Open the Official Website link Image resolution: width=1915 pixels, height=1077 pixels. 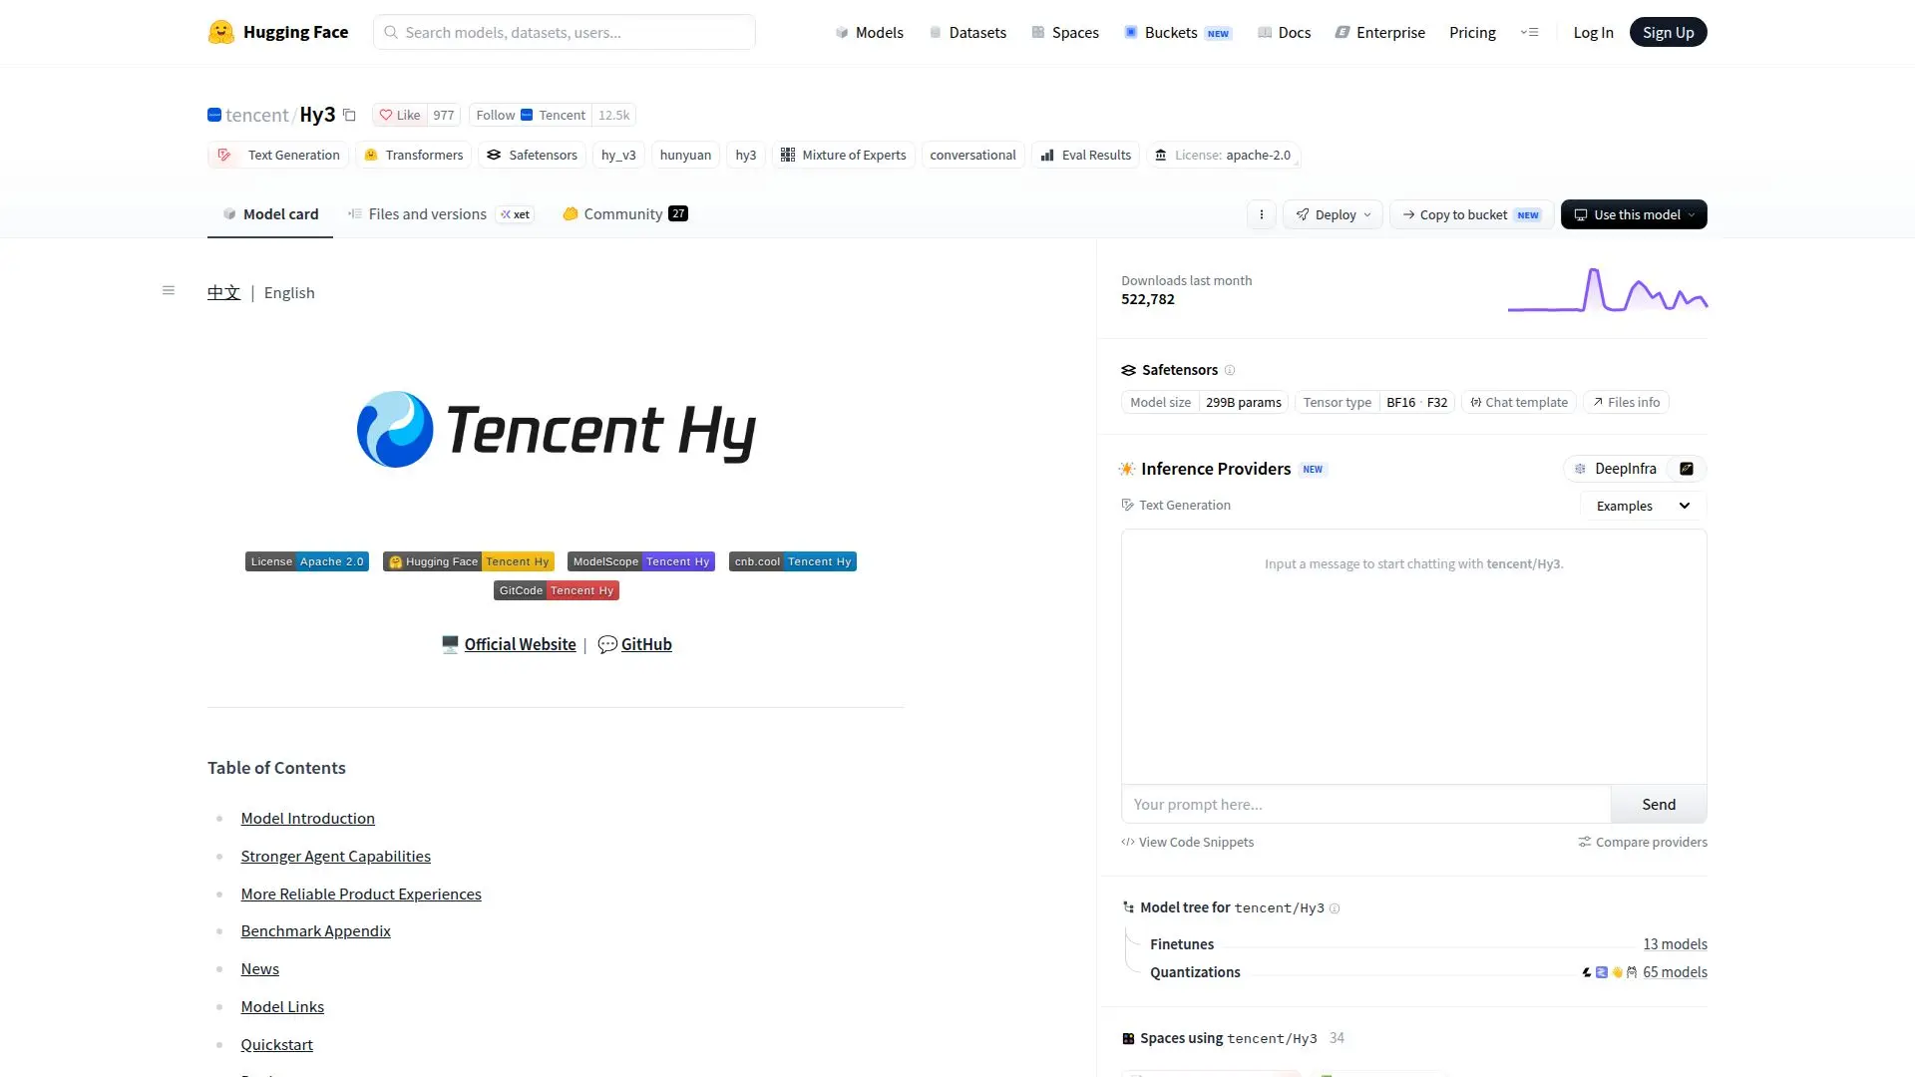pos(520,644)
